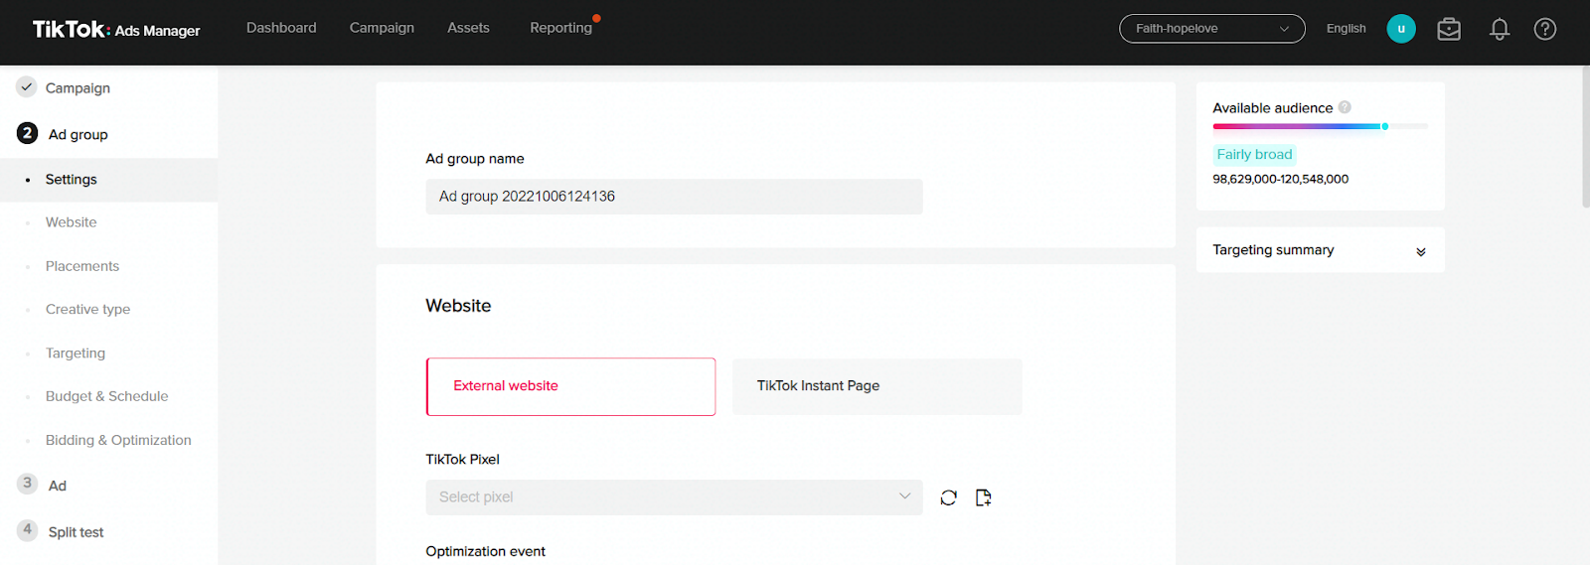Image resolution: width=1590 pixels, height=565 pixels.
Task: Click the audience size gauge bar
Action: click(1320, 126)
